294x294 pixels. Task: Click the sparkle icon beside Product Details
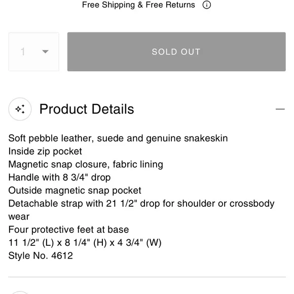(20, 109)
